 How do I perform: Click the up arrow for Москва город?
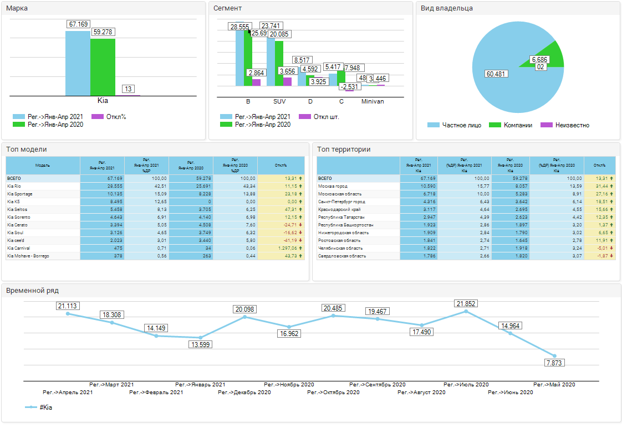(x=611, y=187)
